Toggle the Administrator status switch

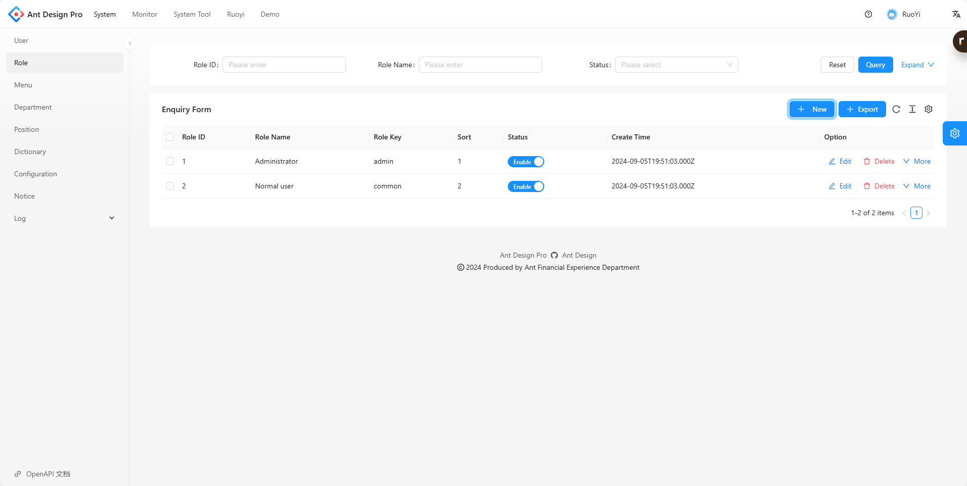pyautogui.click(x=525, y=162)
